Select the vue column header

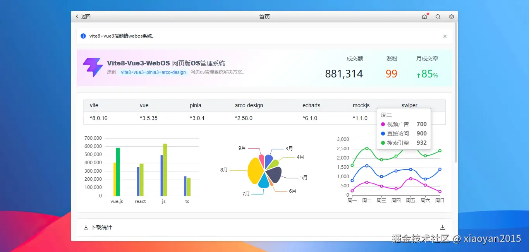[x=144, y=105]
